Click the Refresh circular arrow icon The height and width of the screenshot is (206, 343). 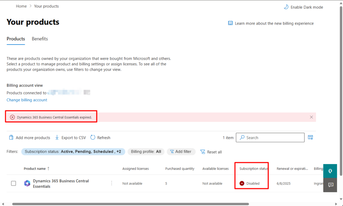tap(93, 138)
